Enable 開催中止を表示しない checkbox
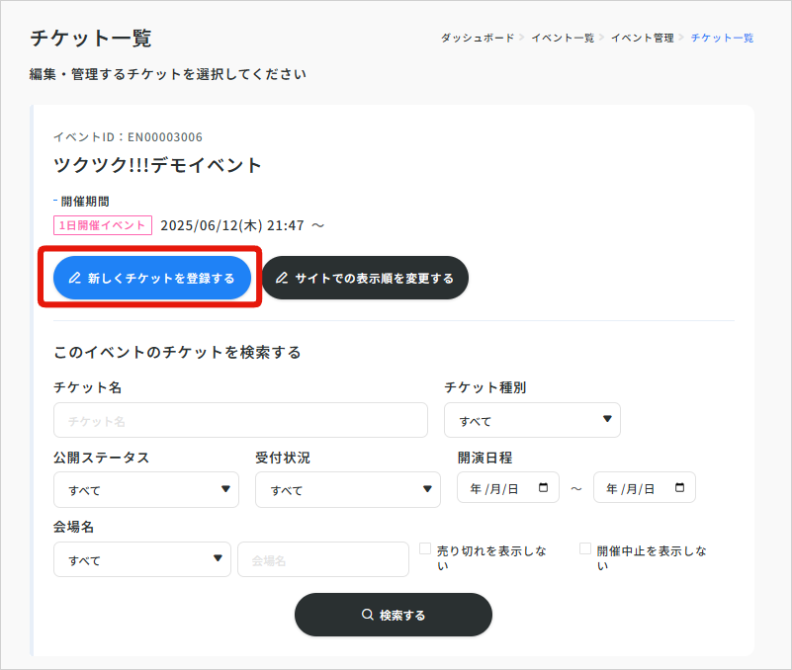 pyautogui.click(x=585, y=548)
